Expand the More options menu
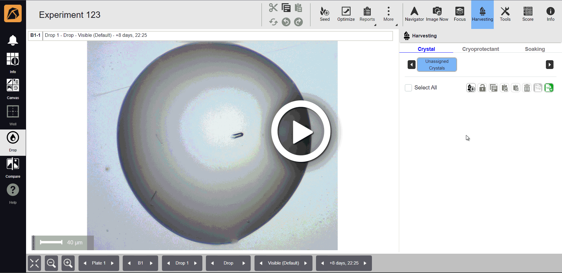 pos(388,14)
